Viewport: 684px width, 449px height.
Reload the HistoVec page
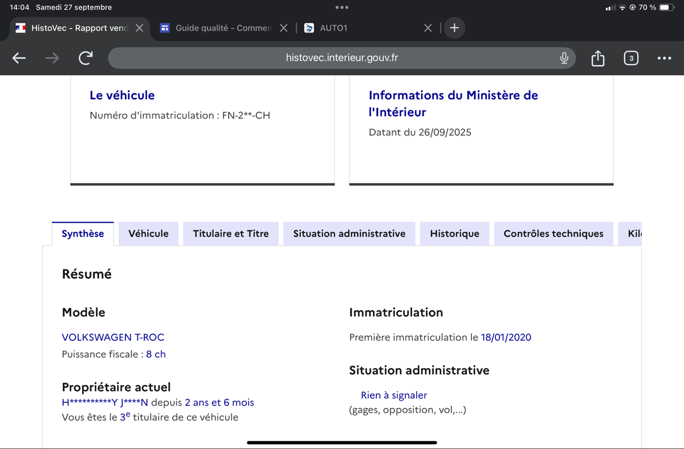(x=85, y=58)
